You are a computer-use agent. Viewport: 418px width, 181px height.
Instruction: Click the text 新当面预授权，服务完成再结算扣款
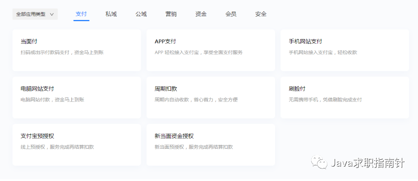(x=194, y=147)
